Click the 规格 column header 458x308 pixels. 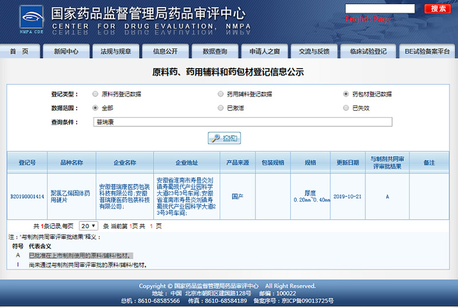[310, 162]
